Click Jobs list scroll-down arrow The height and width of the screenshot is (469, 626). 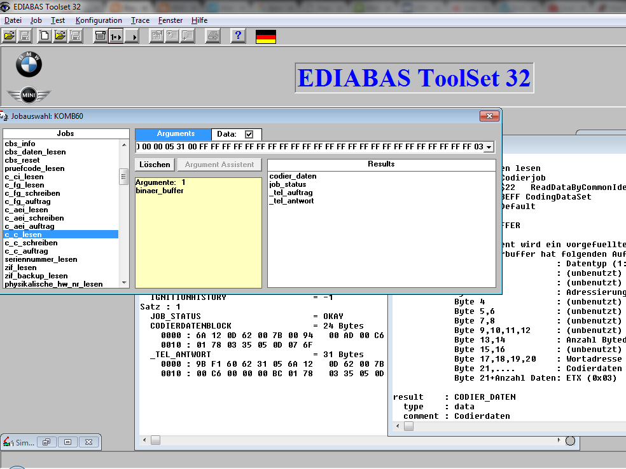click(124, 283)
